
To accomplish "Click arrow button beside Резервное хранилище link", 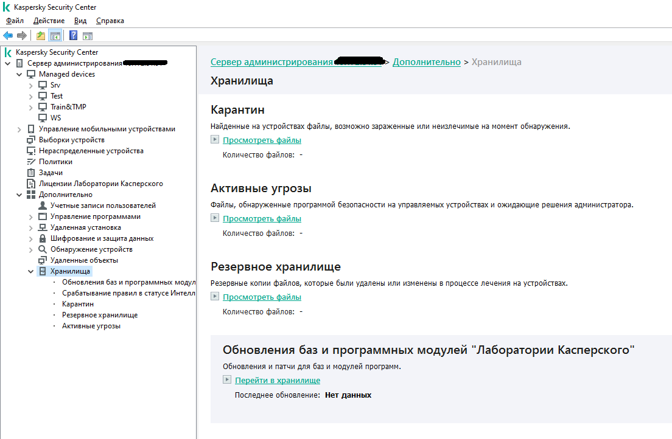I will [x=215, y=296].
